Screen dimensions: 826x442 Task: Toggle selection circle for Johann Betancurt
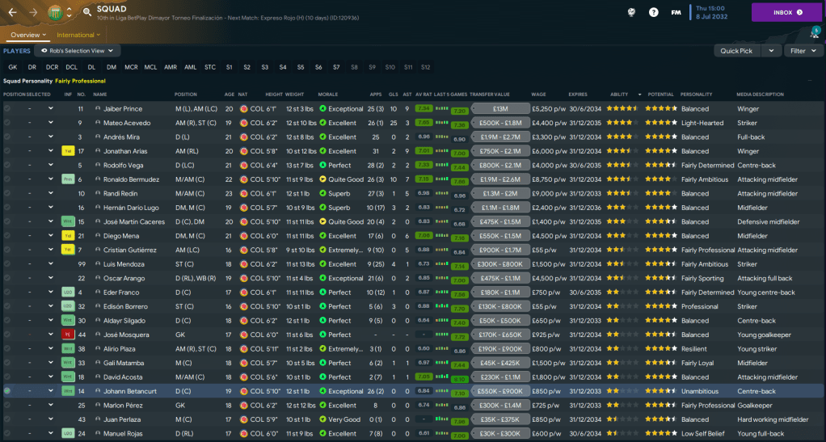tap(7, 391)
